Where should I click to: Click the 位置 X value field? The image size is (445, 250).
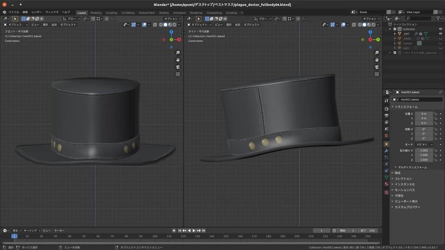[424, 113]
